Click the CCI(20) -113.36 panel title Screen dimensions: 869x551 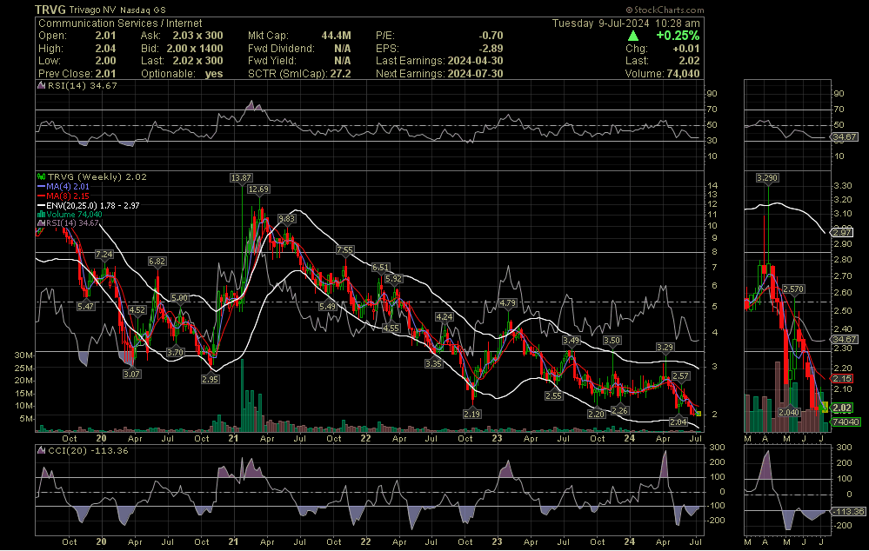tap(88, 451)
